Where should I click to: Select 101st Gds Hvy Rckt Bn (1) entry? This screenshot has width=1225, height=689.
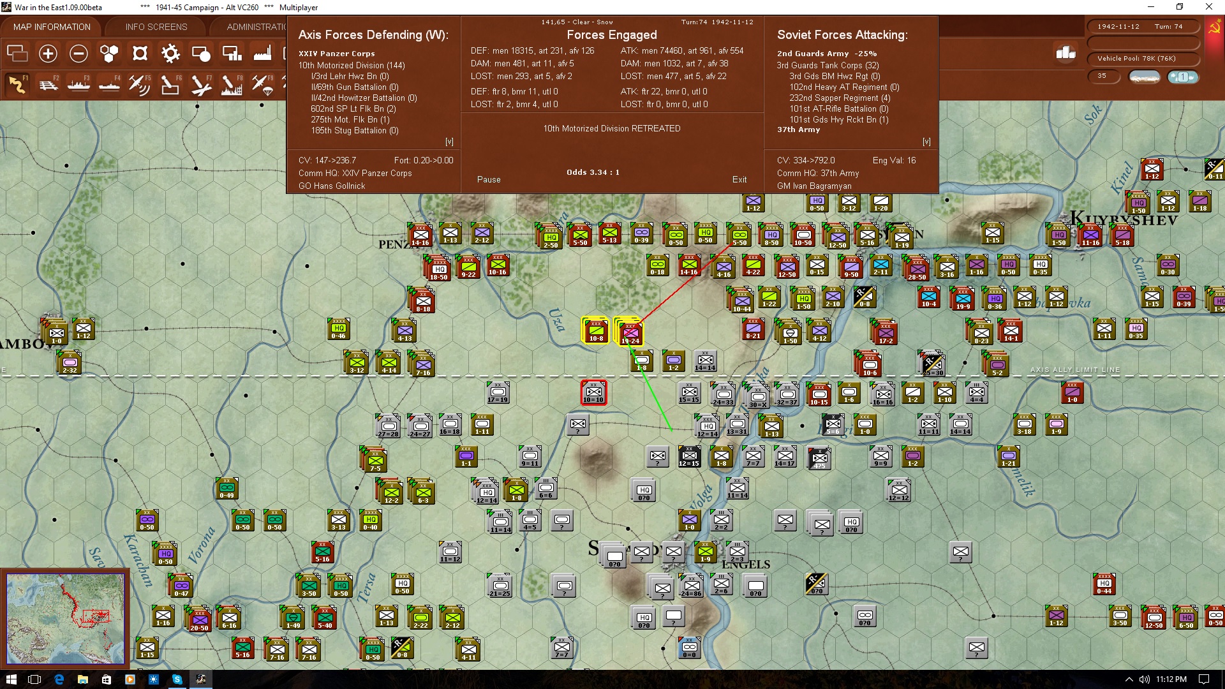[x=838, y=119]
